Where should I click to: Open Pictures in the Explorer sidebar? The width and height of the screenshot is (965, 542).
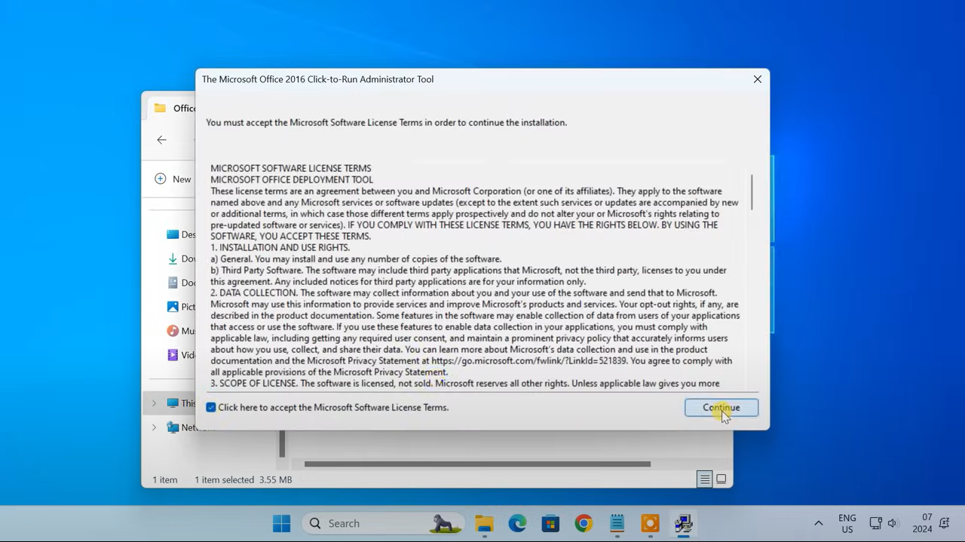pyautogui.click(x=181, y=307)
